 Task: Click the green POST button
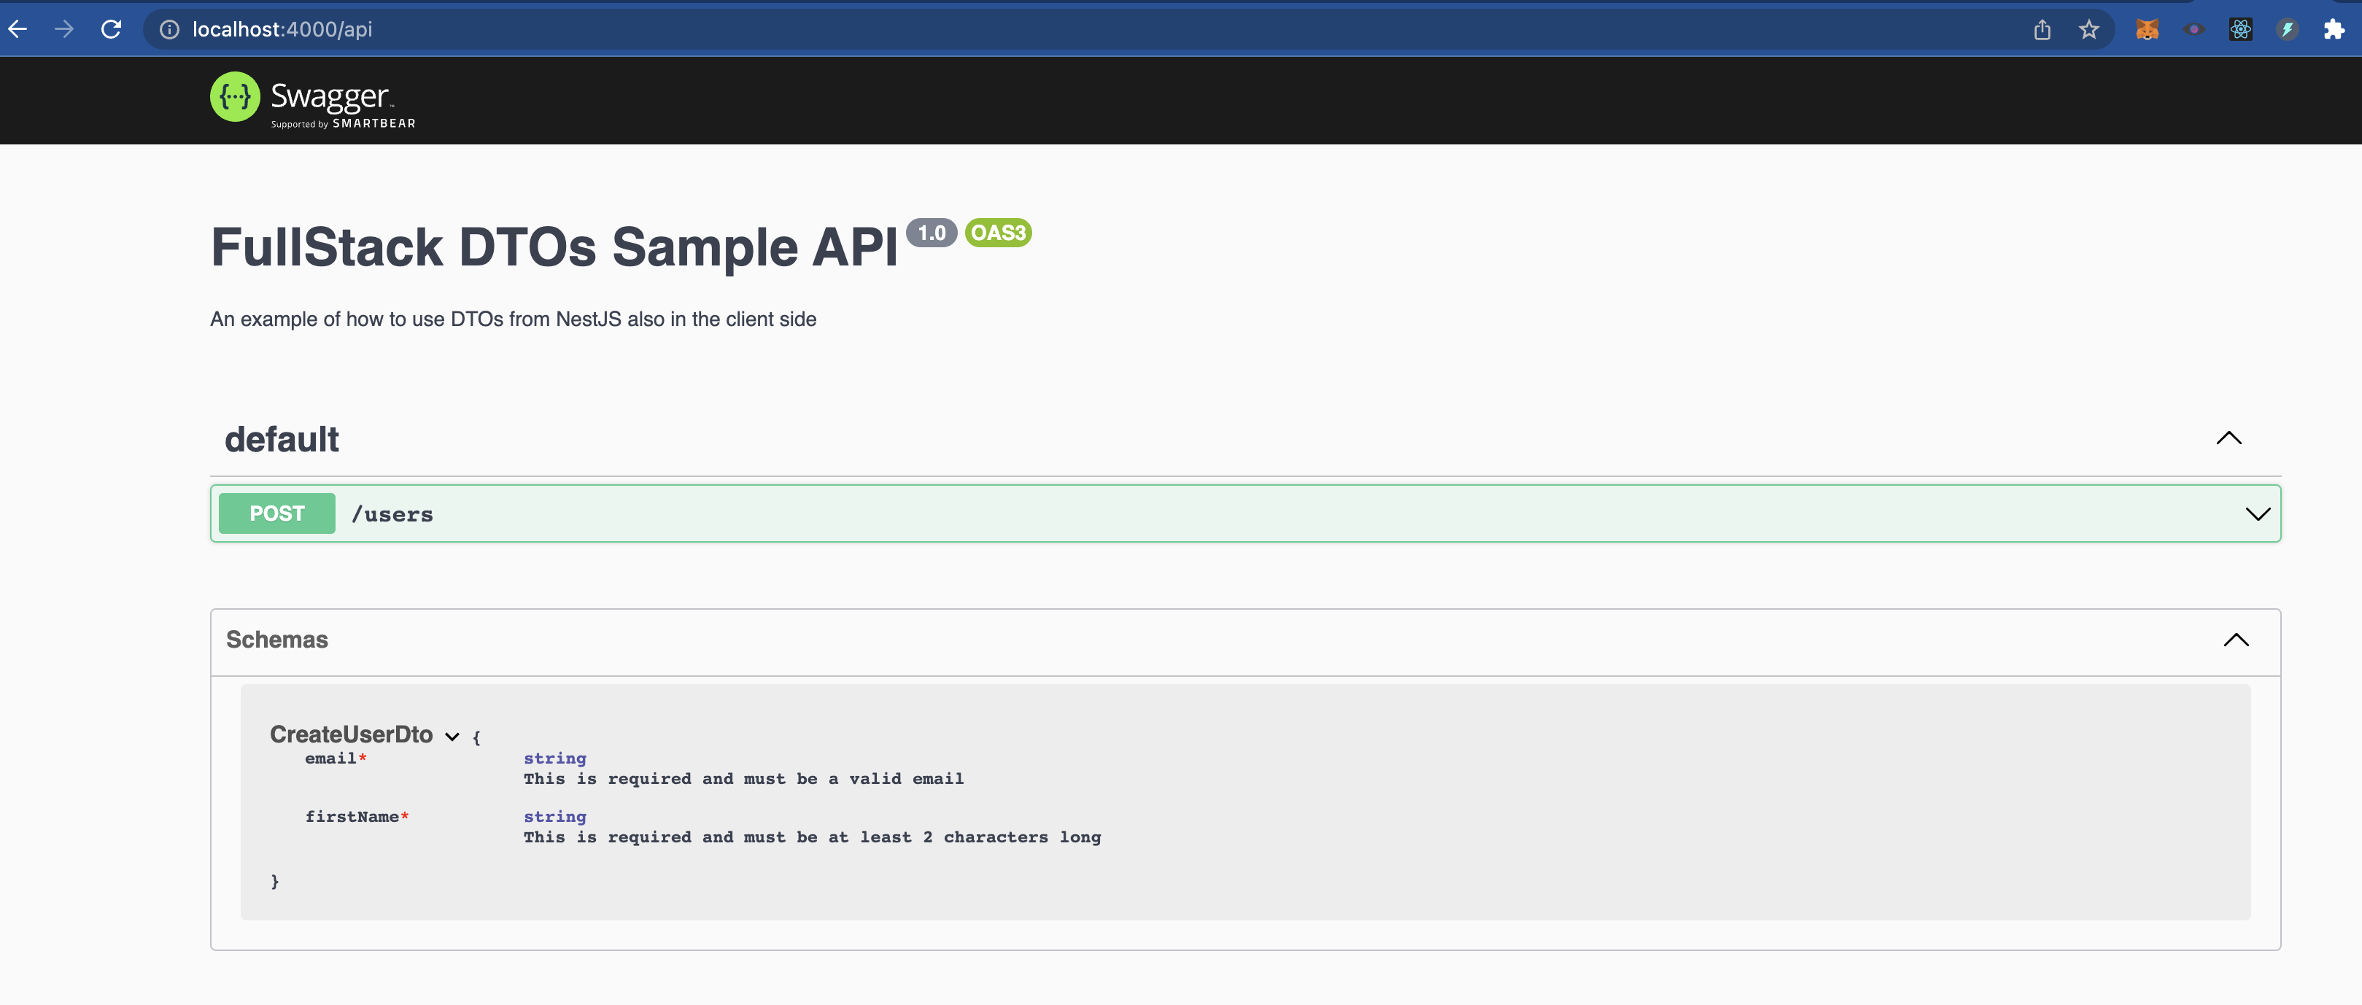coord(276,513)
